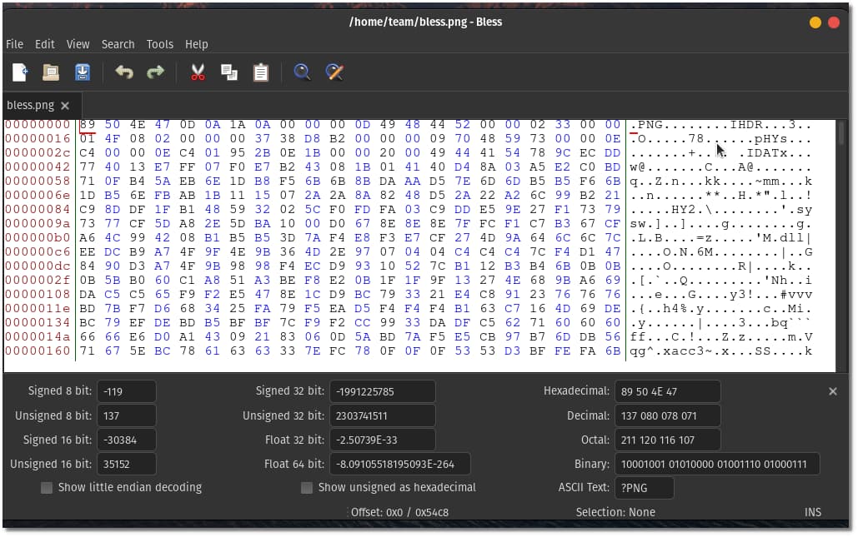Open the Edit menu

[45, 44]
